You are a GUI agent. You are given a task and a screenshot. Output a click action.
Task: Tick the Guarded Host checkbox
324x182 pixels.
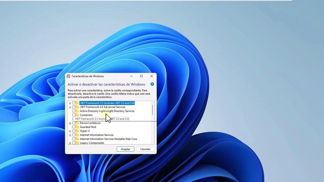click(74, 127)
